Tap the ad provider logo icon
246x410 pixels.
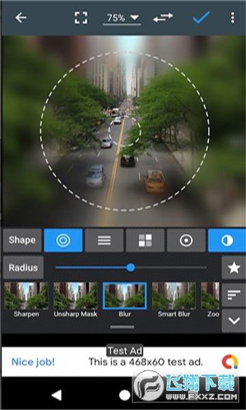(230, 362)
